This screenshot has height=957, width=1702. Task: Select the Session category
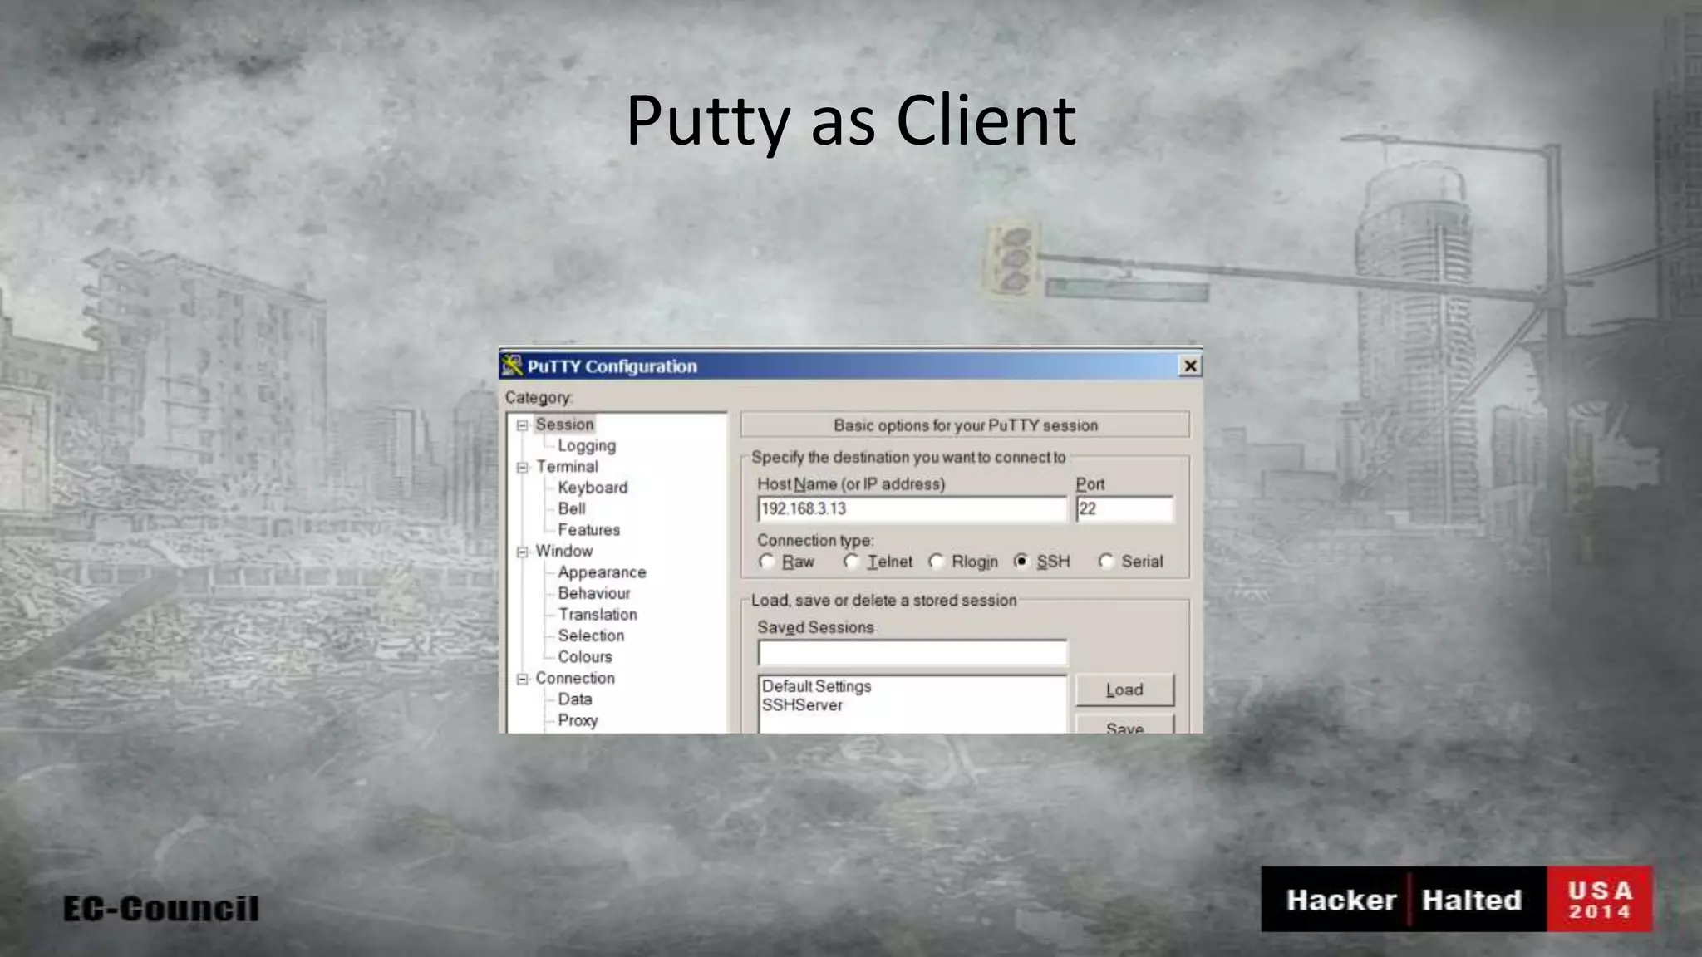(x=564, y=425)
